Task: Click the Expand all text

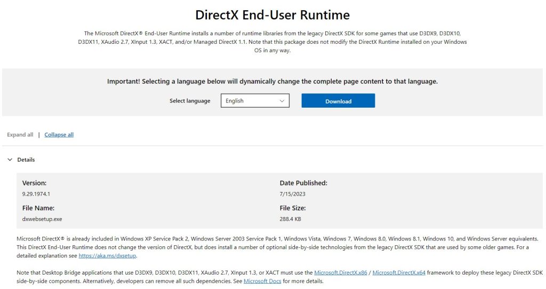Action: pos(20,135)
